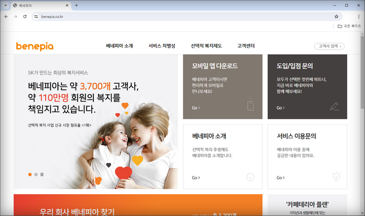Viewport: 365px width, 216px height.
Task: Expand the tab search dropdown
Action: pyautogui.click(x=6, y=5)
